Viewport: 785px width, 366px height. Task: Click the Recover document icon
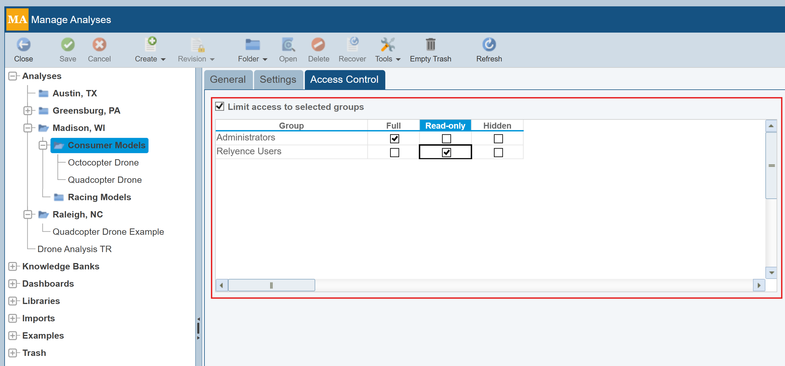pyautogui.click(x=352, y=45)
